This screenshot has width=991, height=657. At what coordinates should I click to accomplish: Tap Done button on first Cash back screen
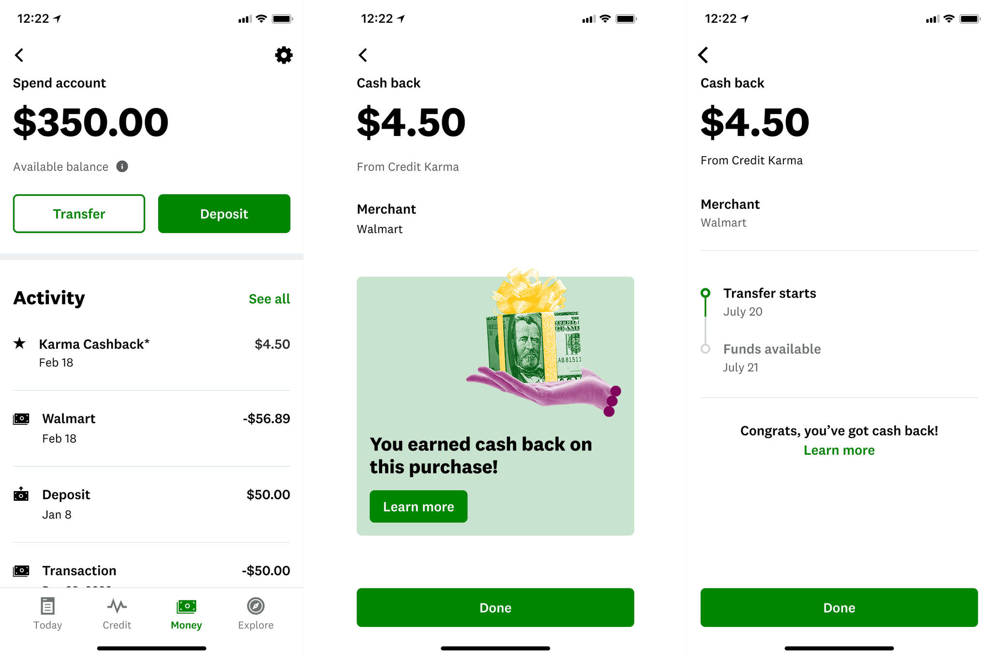click(x=495, y=607)
